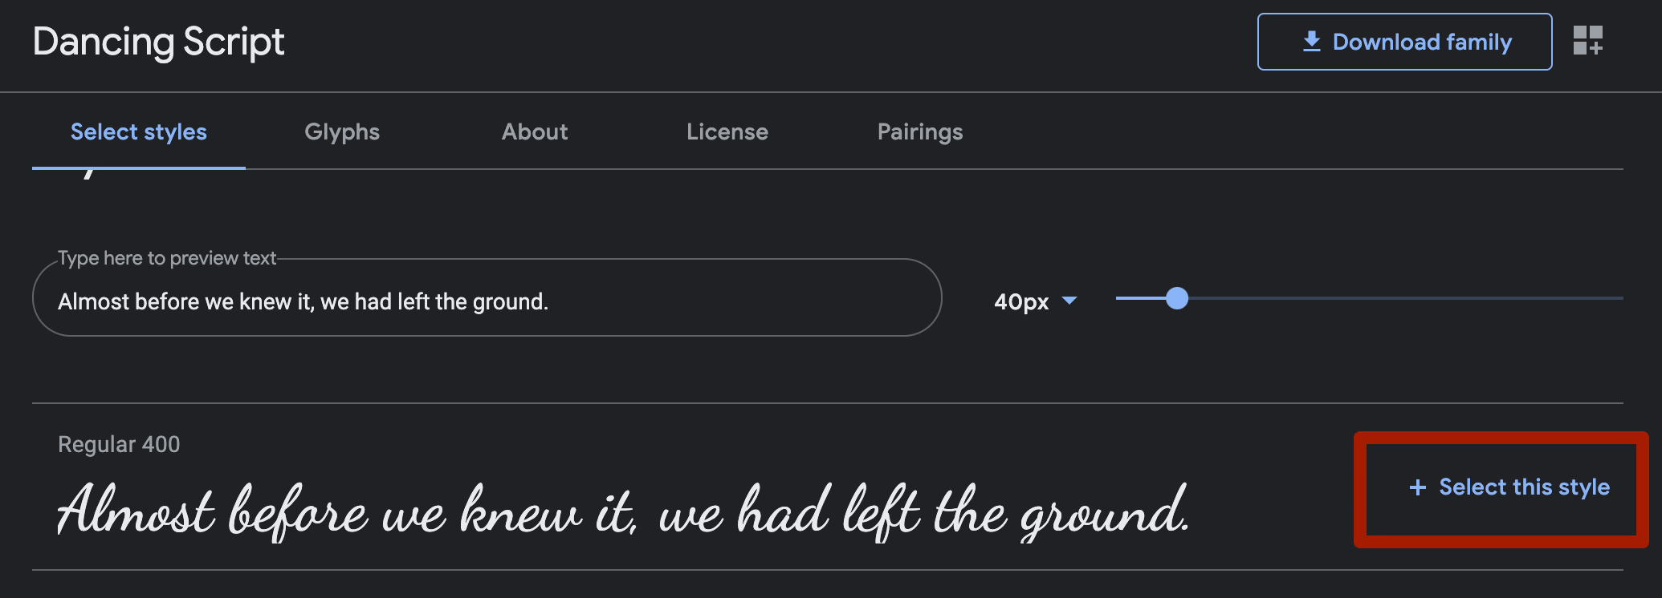Click the Select this style label

[x=1524, y=487]
